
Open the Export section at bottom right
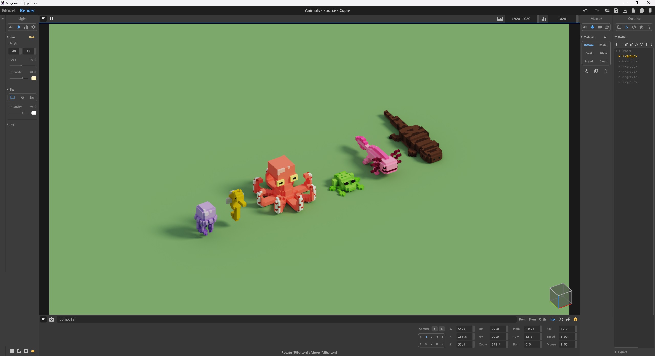pos(622,352)
